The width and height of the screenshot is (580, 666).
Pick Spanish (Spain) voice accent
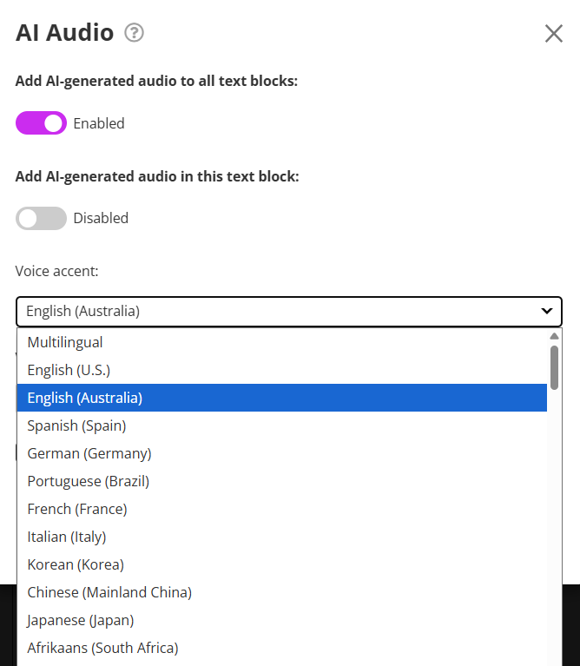click(76, 425)
